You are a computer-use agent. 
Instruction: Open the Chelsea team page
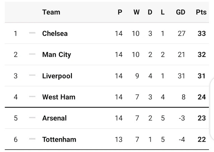point(55,33)
